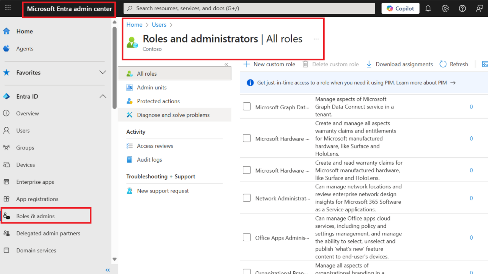Image resolution: width=488 pixels, height=274 pixels.
Task: Check the Office Apps Administrator role checkbox
Action: coord(247,237)
